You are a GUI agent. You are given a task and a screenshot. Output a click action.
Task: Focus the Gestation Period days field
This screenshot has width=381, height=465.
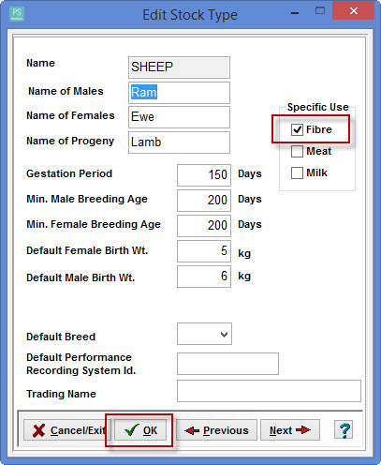tap(204, 175)
